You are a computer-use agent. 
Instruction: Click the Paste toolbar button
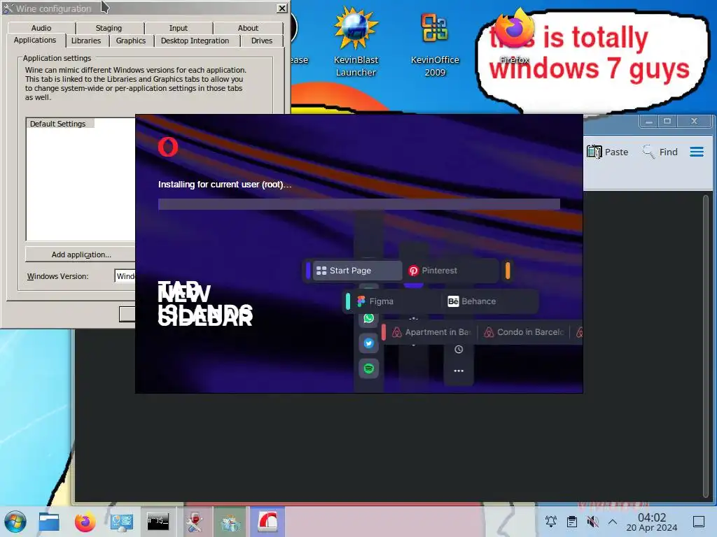coord(607,152)
